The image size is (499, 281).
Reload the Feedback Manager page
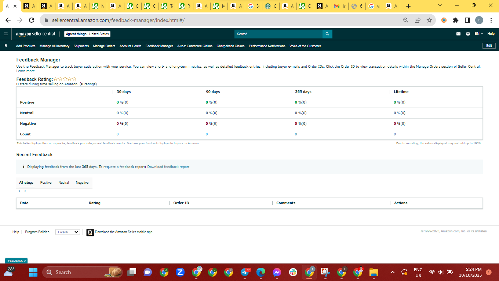(32, 20)
